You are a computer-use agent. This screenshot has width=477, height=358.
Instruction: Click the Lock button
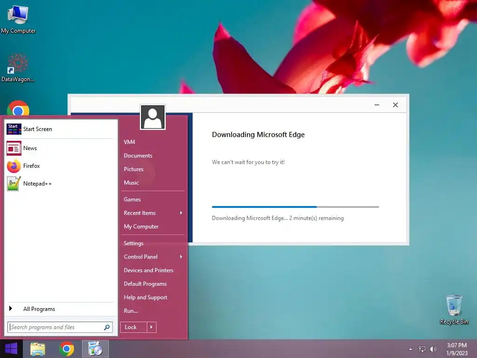click(x=134, y=327)
